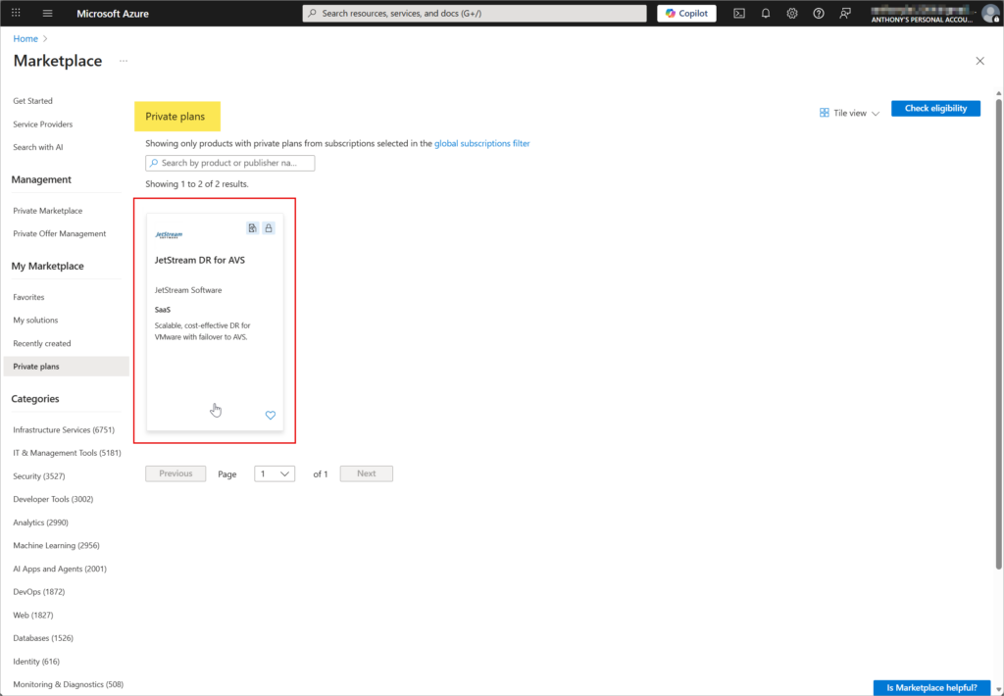Launch Cloud Shell from the top bar
The image size is (1004, 696).
[739, 13]
